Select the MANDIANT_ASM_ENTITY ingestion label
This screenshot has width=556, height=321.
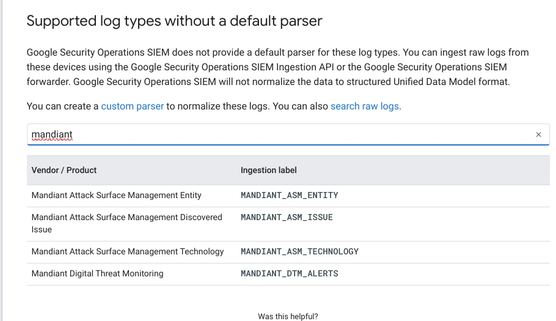[x=290, y=196]
